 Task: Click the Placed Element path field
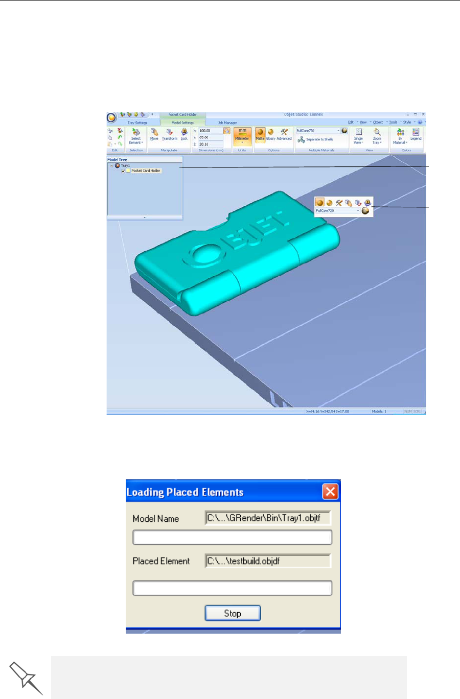coord(268,561)
